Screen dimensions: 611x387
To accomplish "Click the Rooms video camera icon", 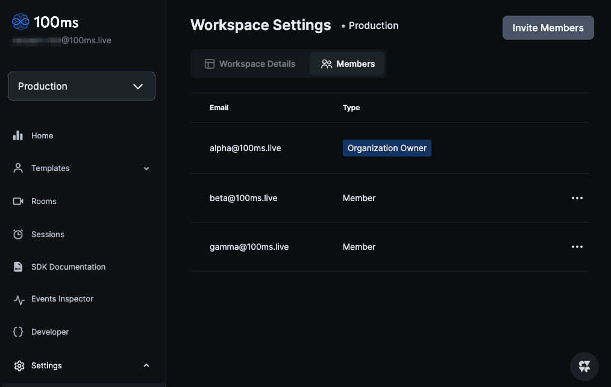I will (18, 201).
